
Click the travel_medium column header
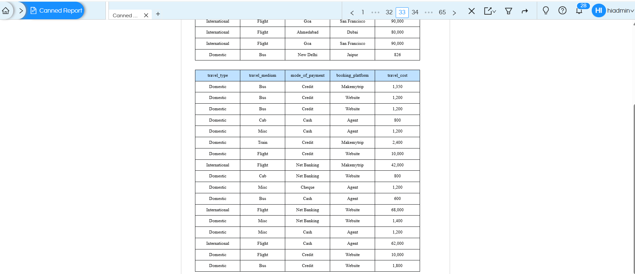(x=263, y=75)
